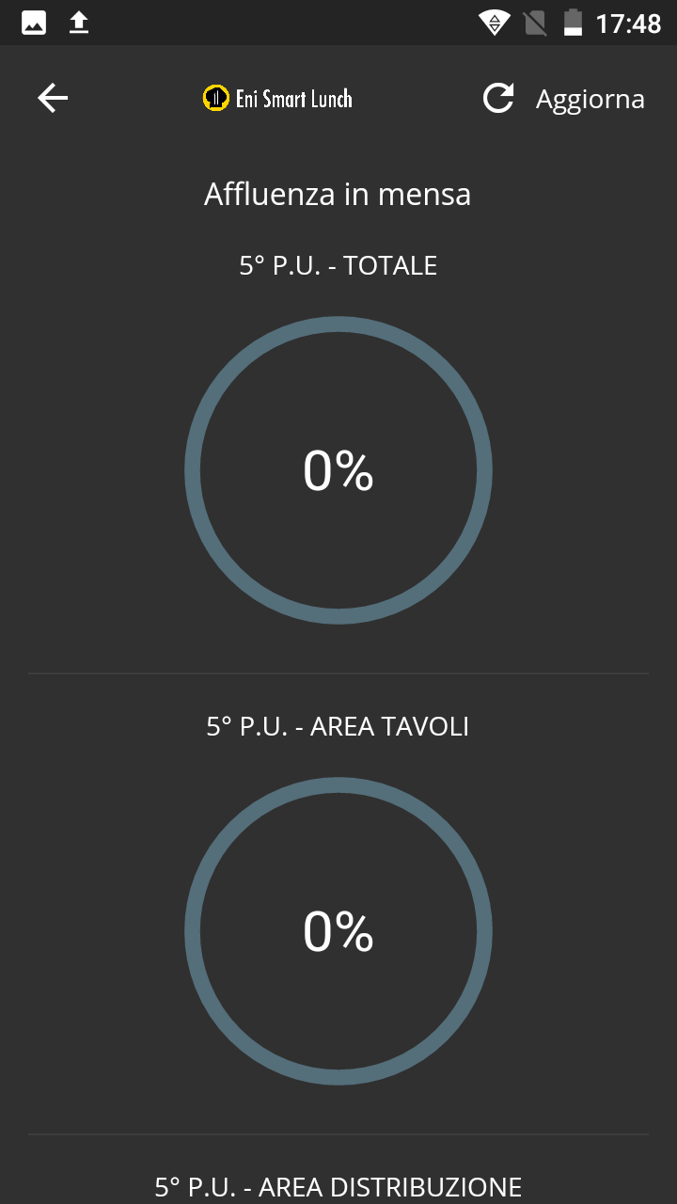This screenshot has height=1204, width=677.
Task: Tap the 5° P.U. - AREA DISTRIBUZIONE label
Action: pos(338,1187)
